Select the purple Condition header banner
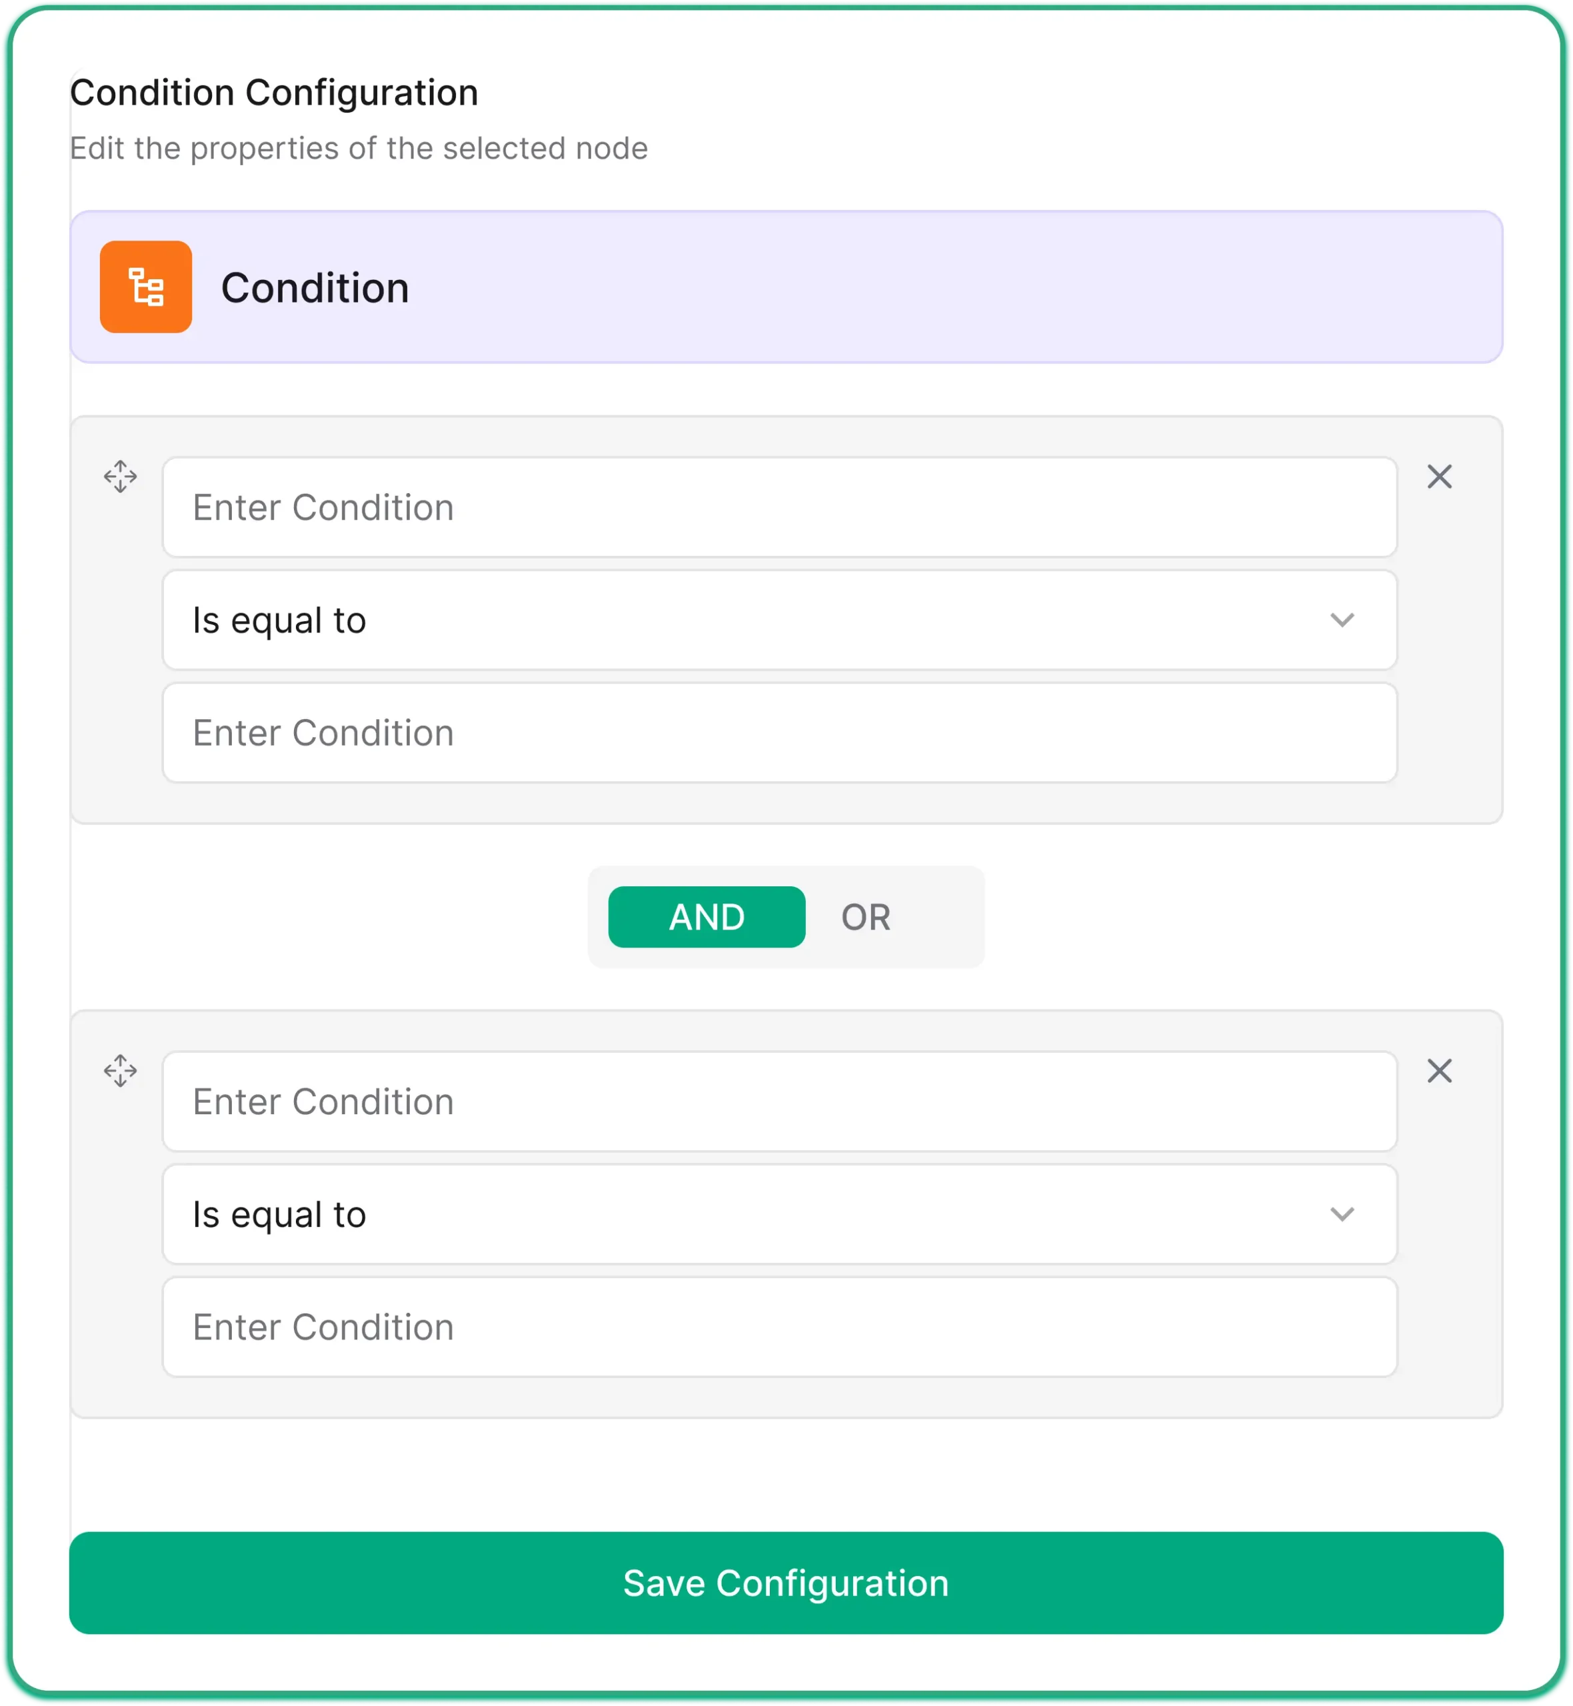This screenshot has height=1706, width=1573. (786, 288)
